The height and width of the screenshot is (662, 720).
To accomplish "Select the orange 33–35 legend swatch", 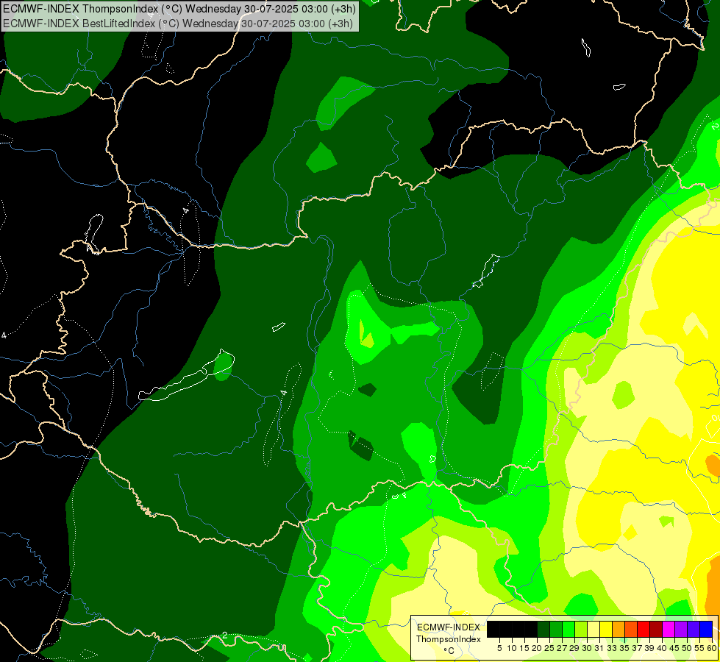I will click(x=619, y=629).
